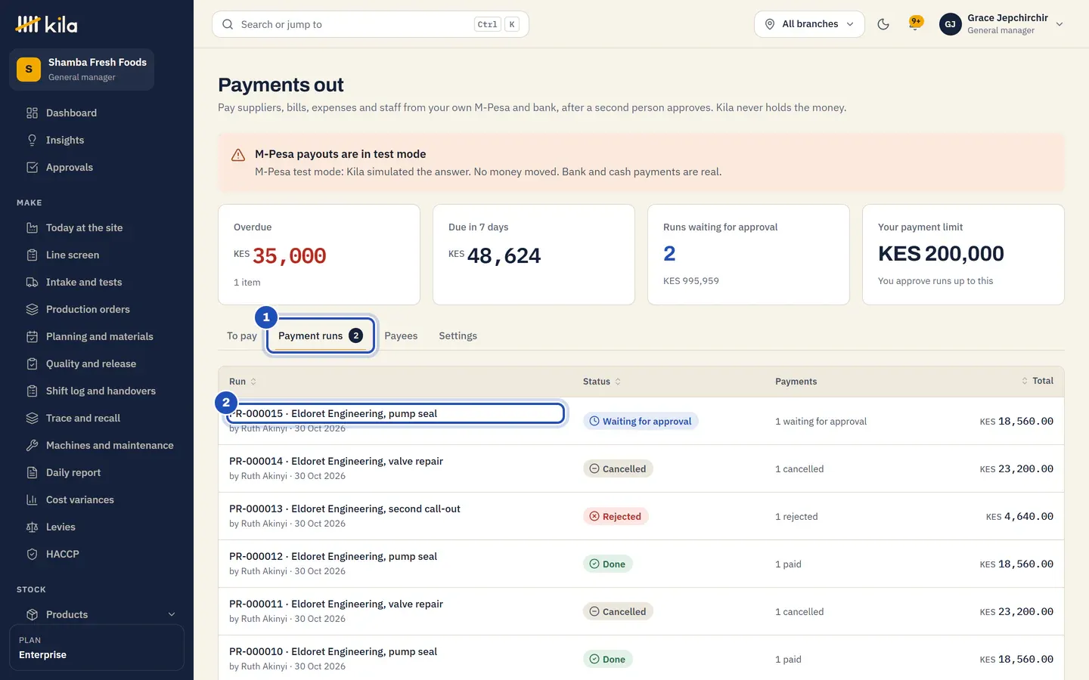Image resolution: width=1089 pixels, height=680 pixels.
Task: Open Your payment limit card
Action: point(963,255)
